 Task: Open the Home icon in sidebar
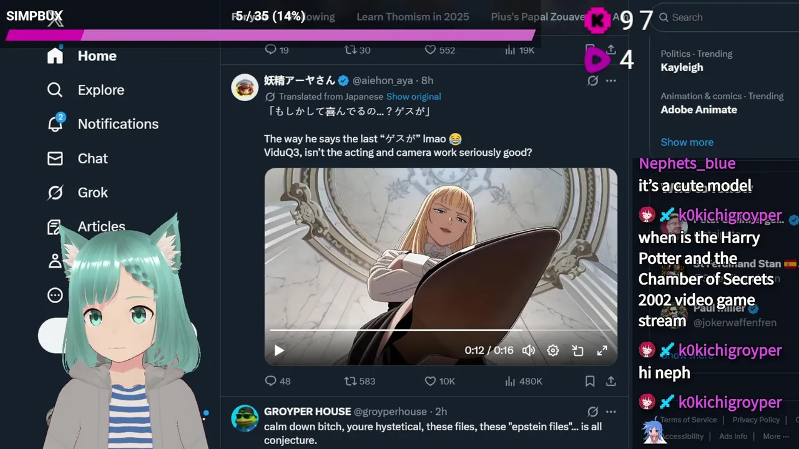pyautogui.click(x=55, y=56)
